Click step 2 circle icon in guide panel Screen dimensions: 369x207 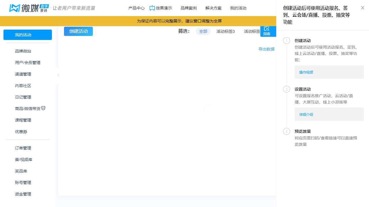(x=287, y=89)
